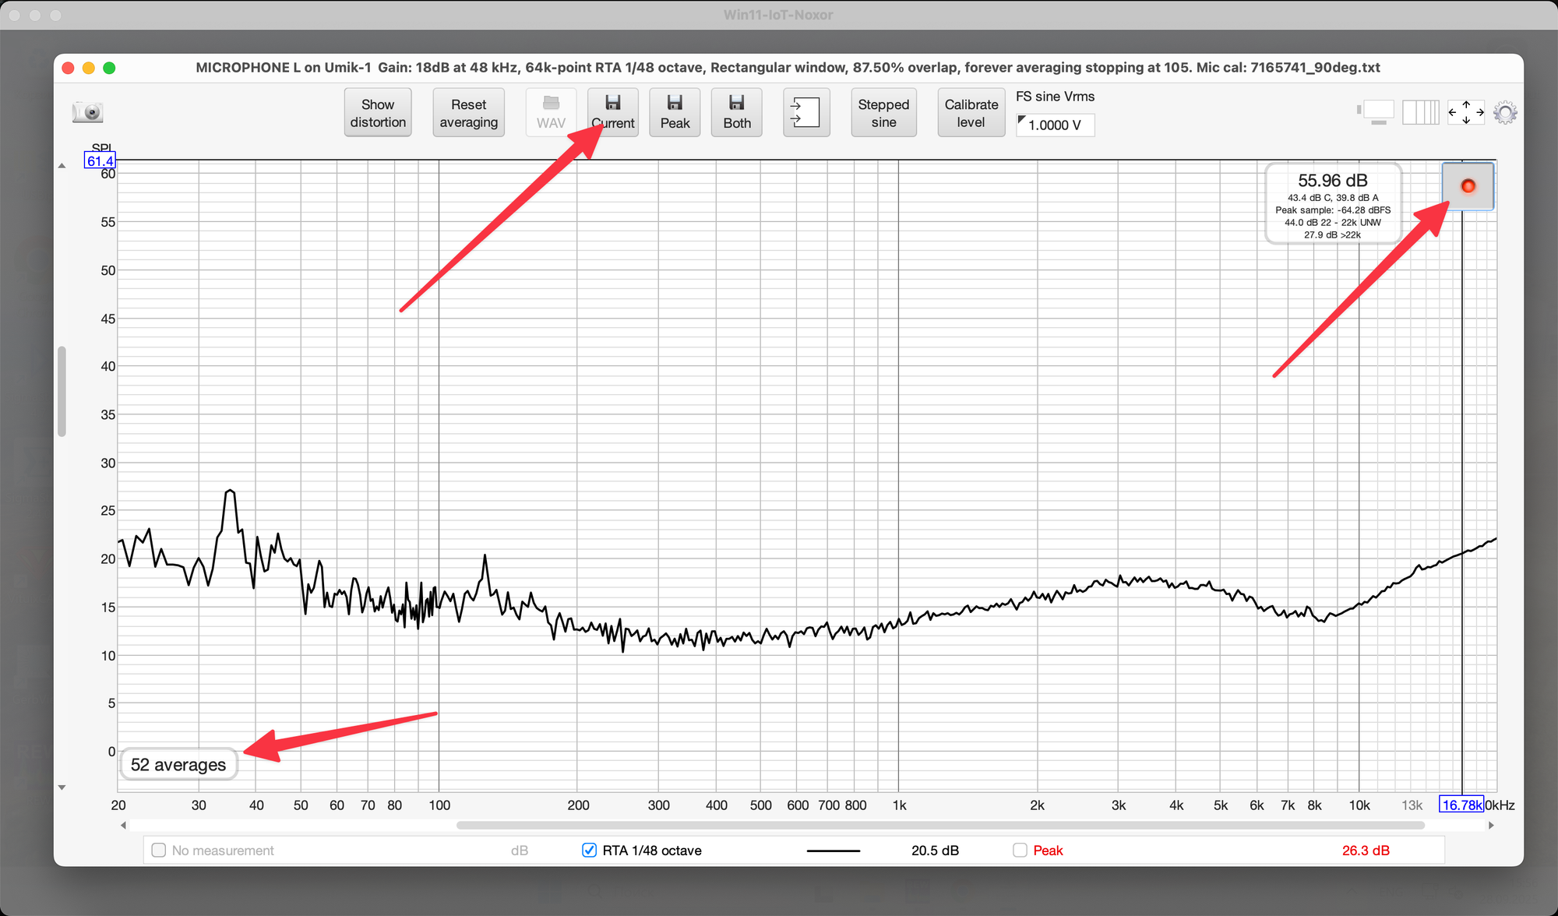Save both current and peak traces

[x=736, y=112]
